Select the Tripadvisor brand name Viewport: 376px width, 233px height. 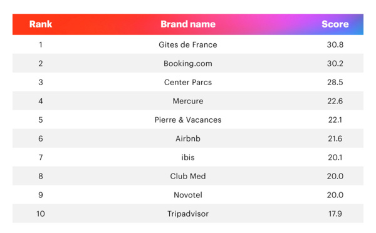[188, 214]
